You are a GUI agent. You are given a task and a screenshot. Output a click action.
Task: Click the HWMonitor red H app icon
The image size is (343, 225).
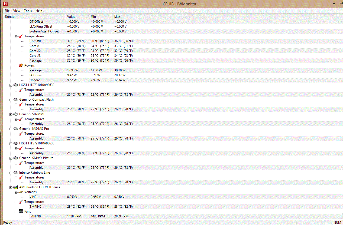(5, 4)
